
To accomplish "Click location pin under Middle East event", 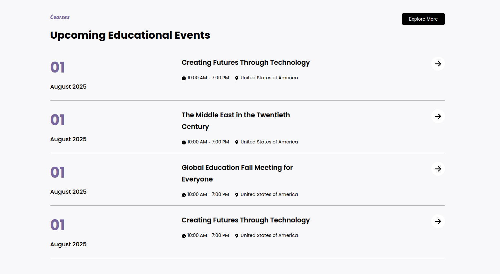I will pyautogui.click(x=237, y=142).
